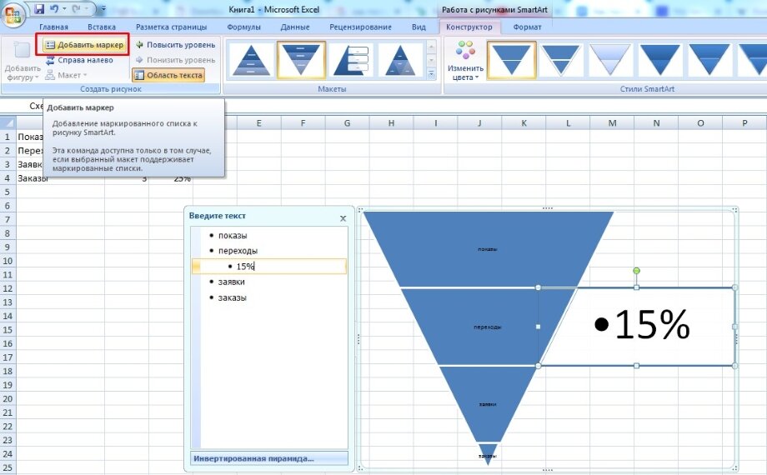
Task: Click Понизить уровень button
Action: 175,60
